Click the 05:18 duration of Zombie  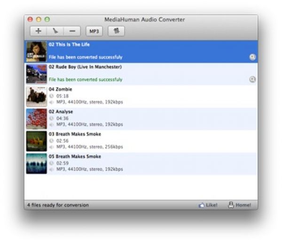pyautogui.click(x=63, y=96)
